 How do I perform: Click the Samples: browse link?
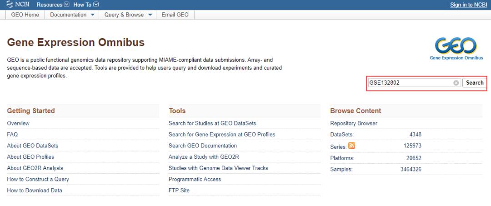point(341,169)
